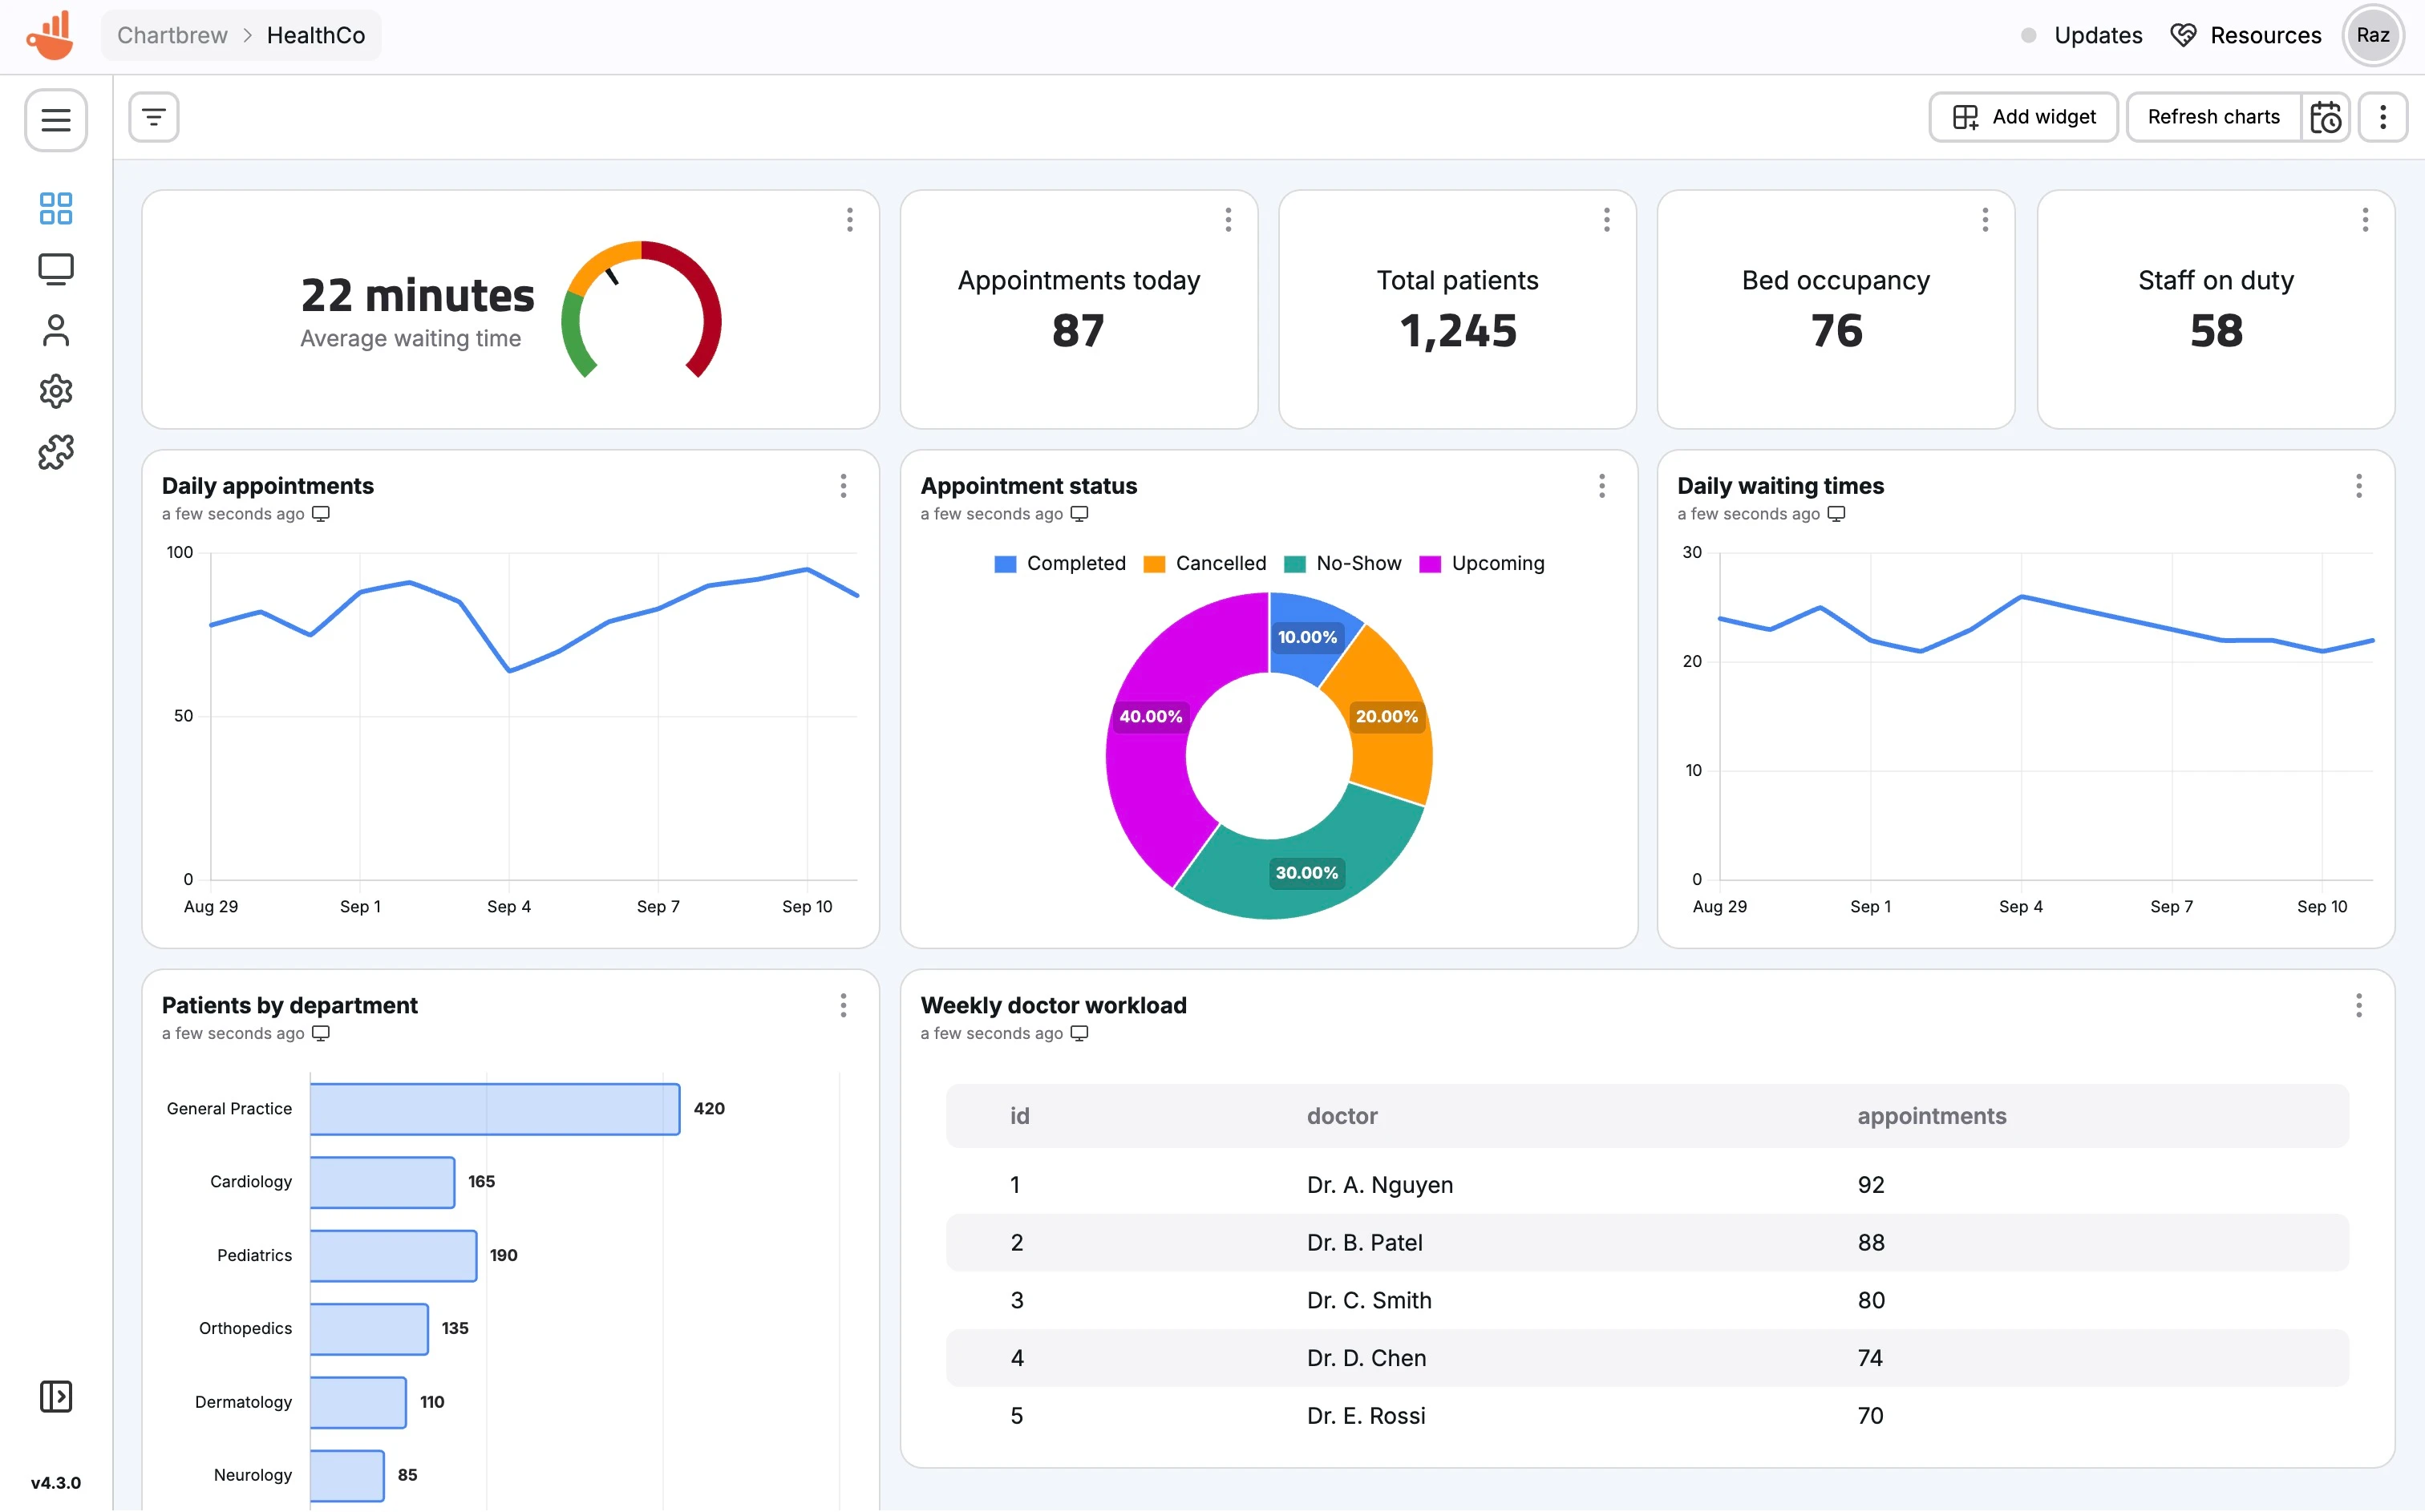Toggle Completed series in the legend
This screenshot has height=1512, width=2425.
tap(1060, 563)
